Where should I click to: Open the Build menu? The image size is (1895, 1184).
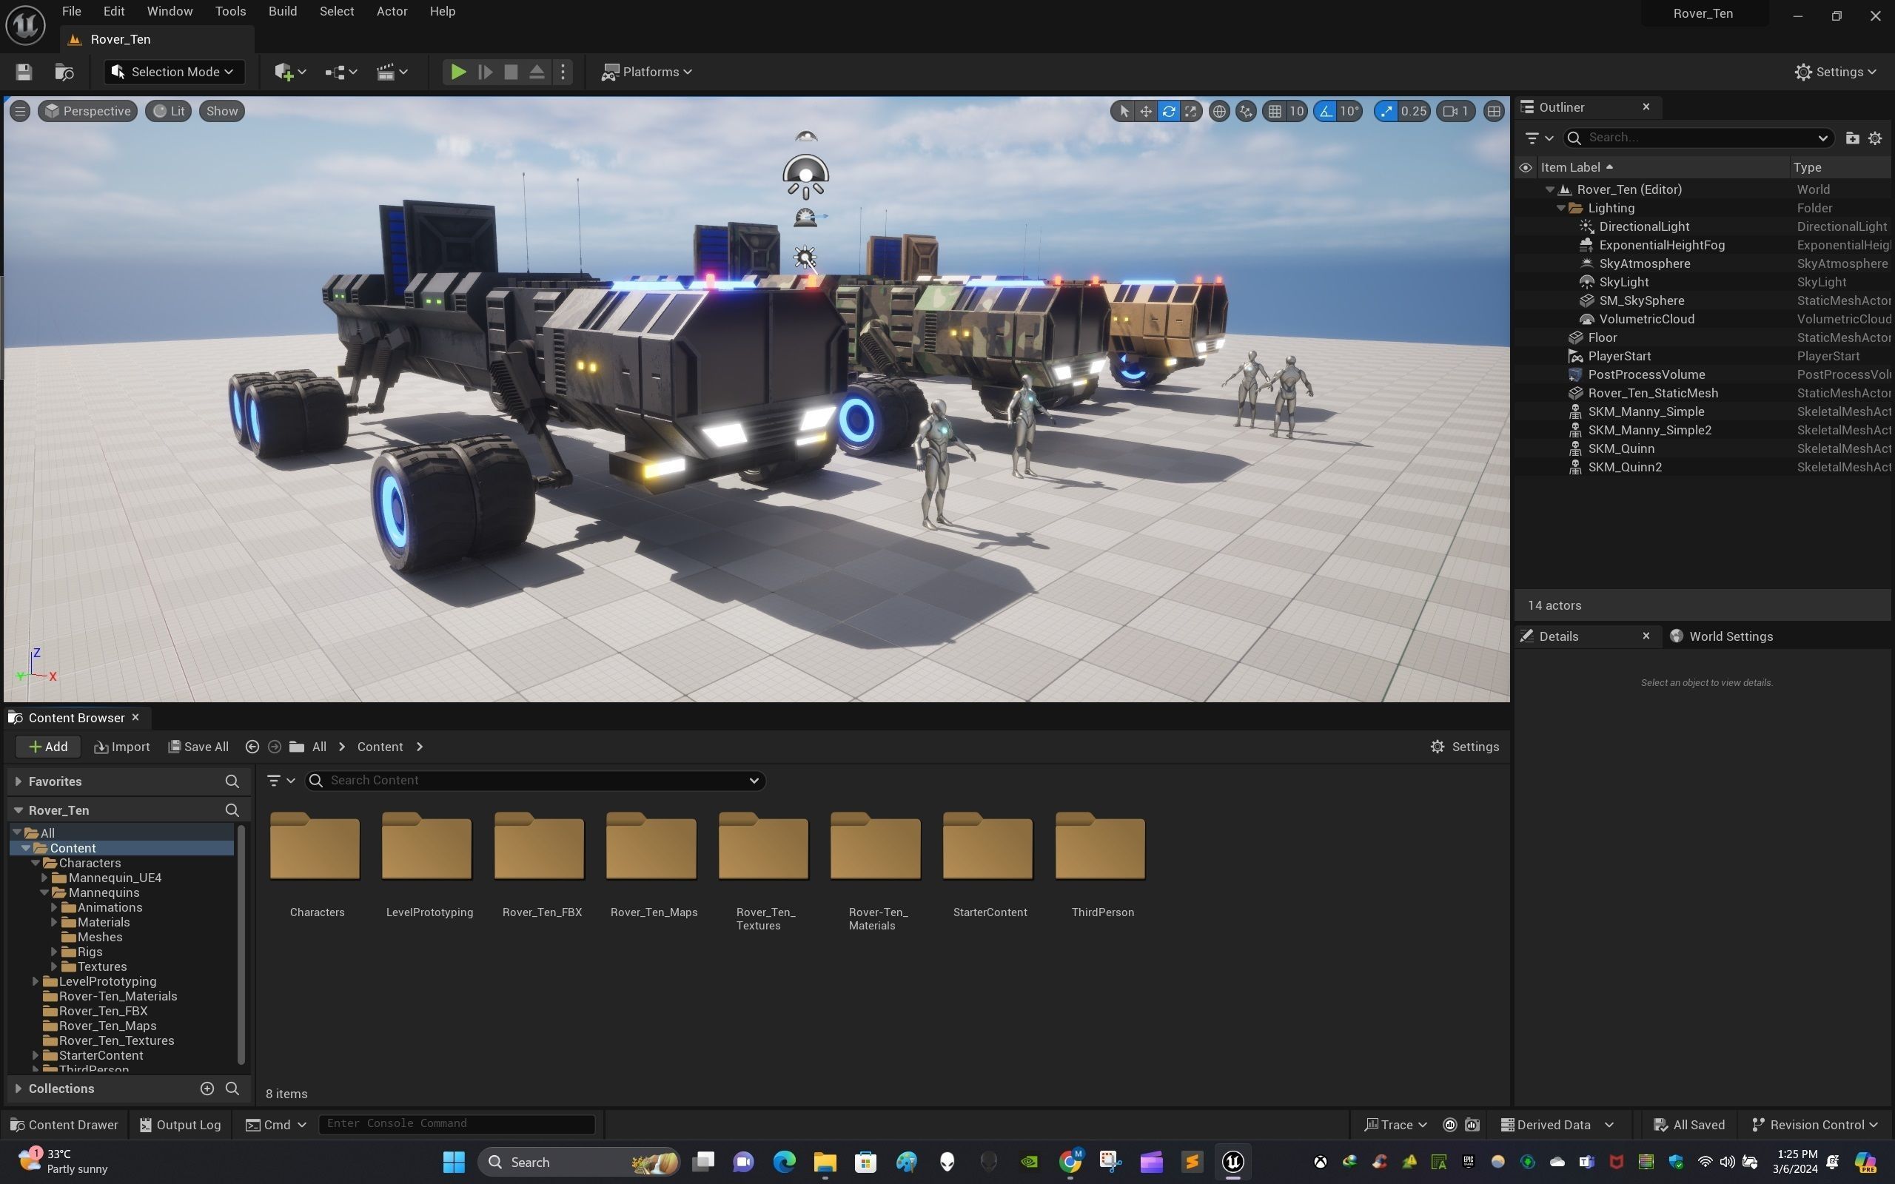(283, 12)
